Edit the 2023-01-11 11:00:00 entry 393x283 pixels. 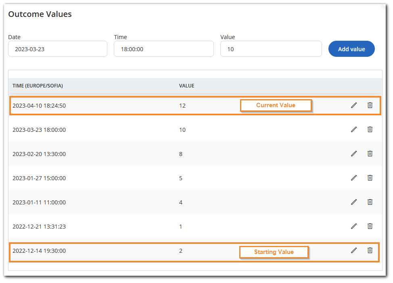[x=353, y=202]
